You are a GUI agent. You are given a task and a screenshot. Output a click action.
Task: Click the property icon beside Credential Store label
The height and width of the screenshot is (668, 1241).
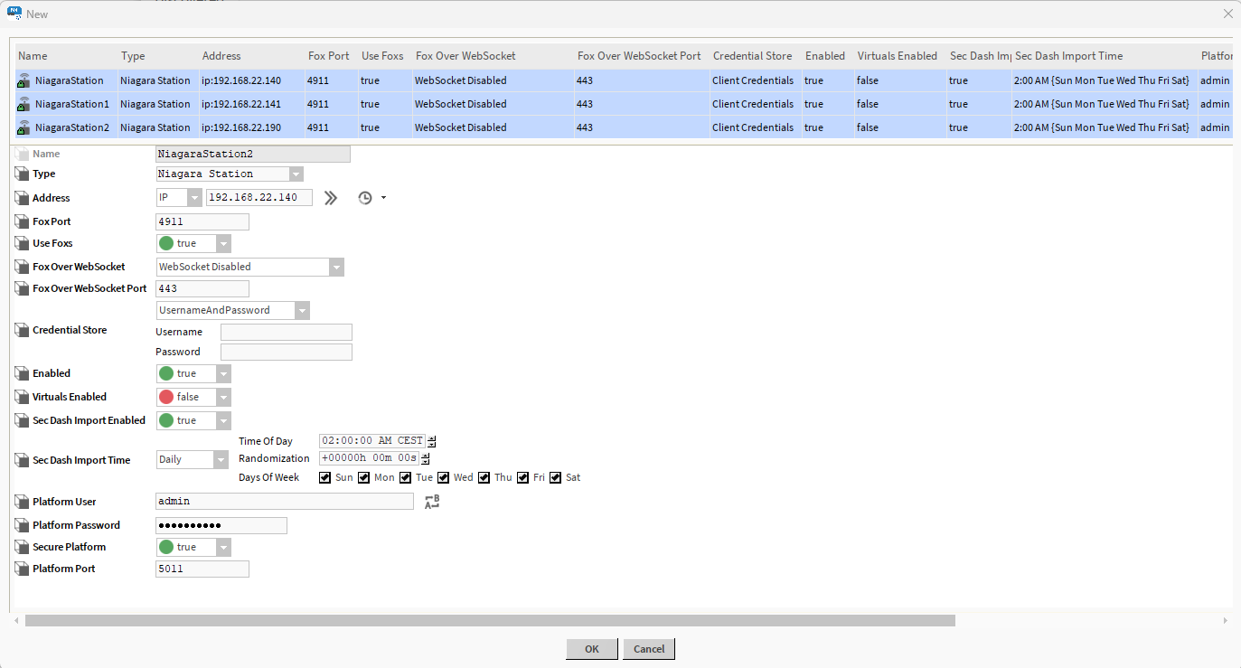click(x=23, y=330)
